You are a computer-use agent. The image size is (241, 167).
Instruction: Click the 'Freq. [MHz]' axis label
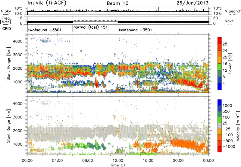pos(5,20)
